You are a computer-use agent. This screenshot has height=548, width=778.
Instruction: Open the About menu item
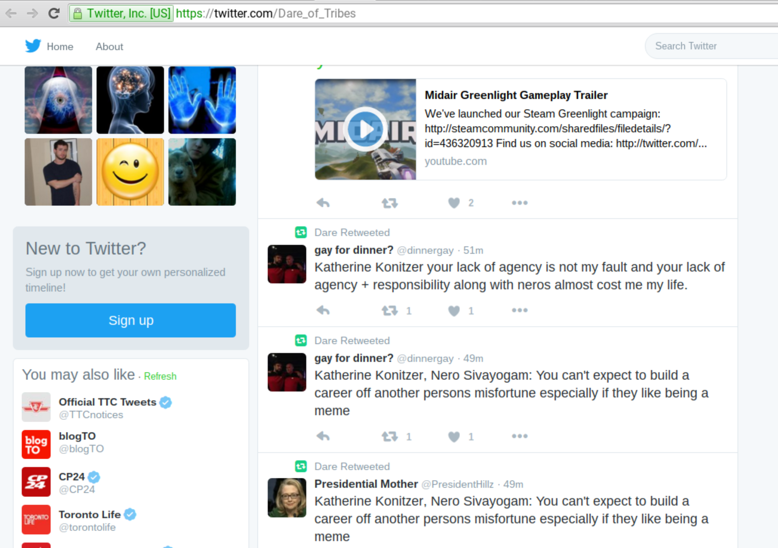pos(109,46)
